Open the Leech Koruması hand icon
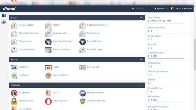 (48, 101)
